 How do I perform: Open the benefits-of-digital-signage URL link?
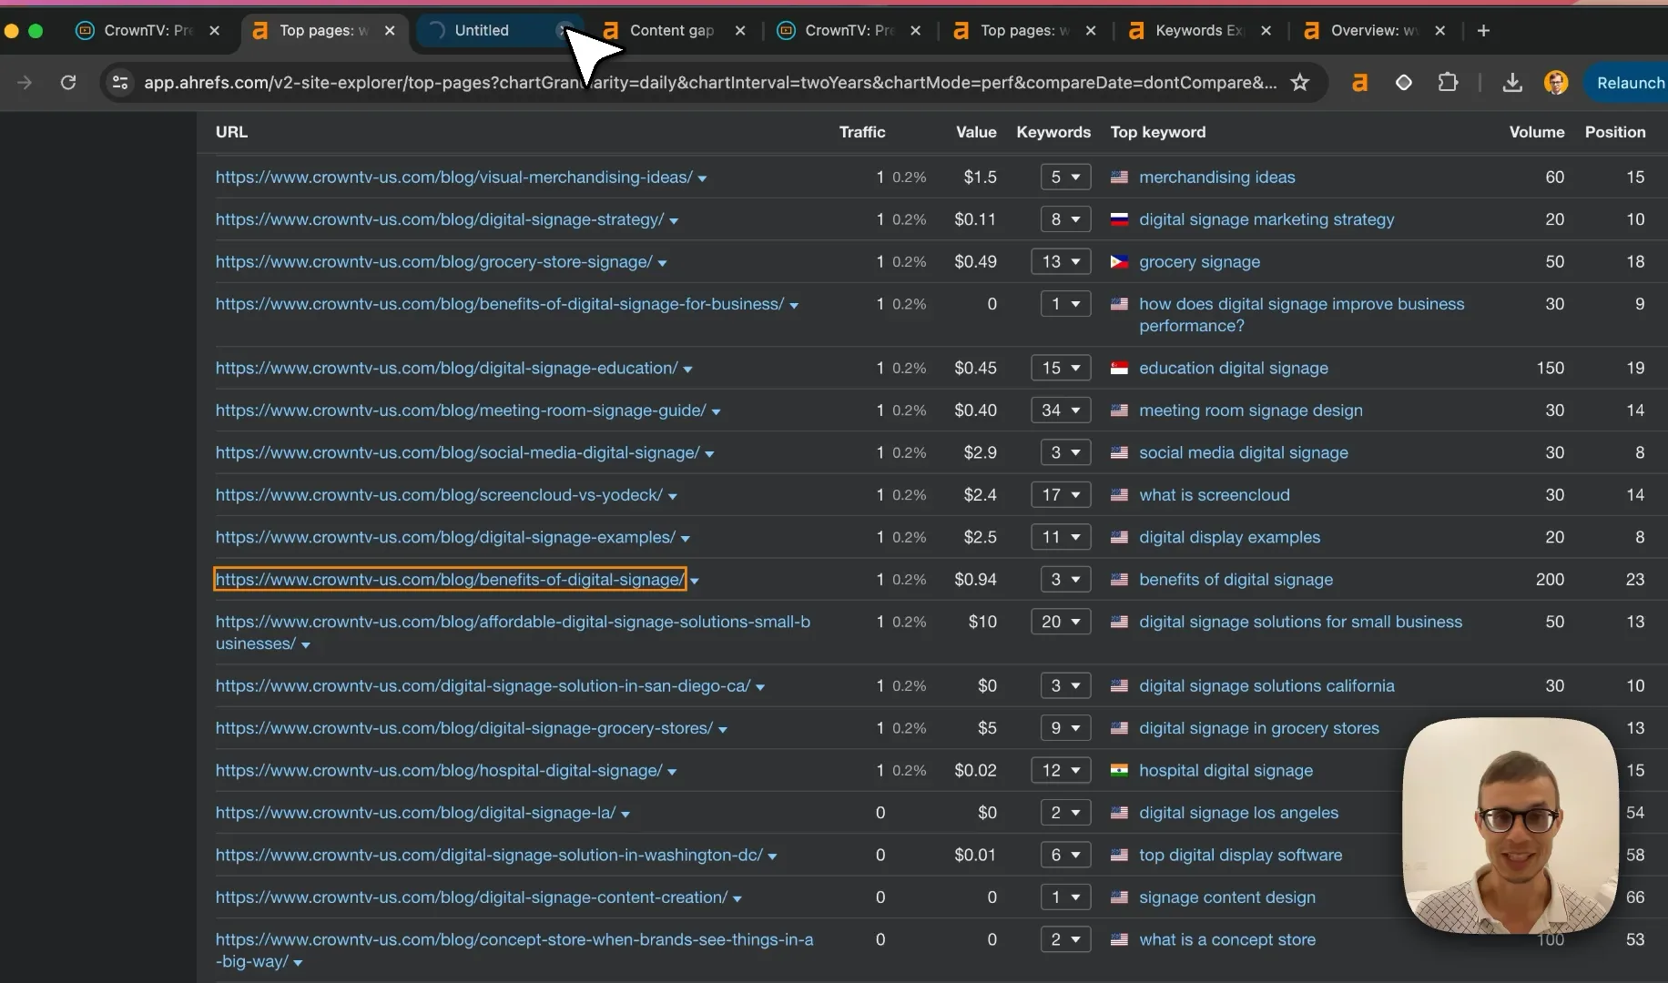[x=450, y=580]
